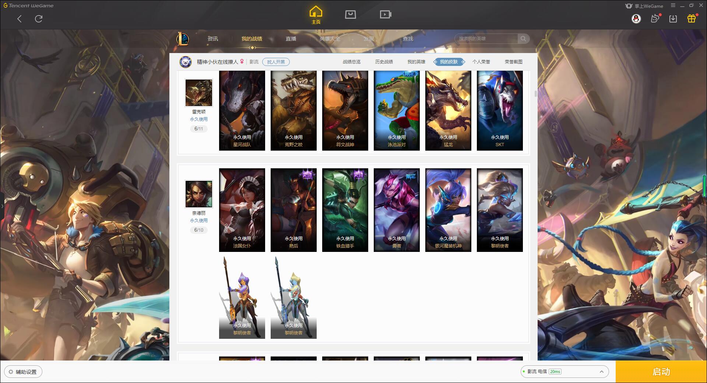Open 星河战队 Renekton skin card
The width and height of the screenshot is (707, 383).
(242, 110)
